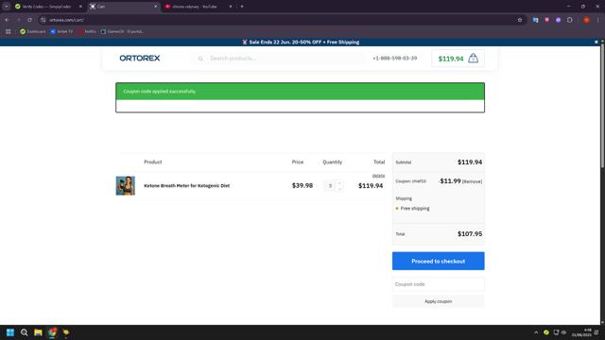Click the $39.98 price cell
The height and width of the screenshot is (340, 605).
[302, 185]
